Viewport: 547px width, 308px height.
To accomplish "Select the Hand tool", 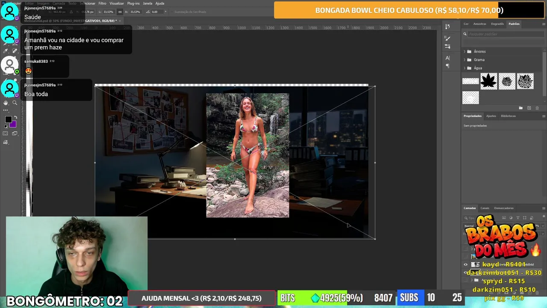I will coord(6,103).
